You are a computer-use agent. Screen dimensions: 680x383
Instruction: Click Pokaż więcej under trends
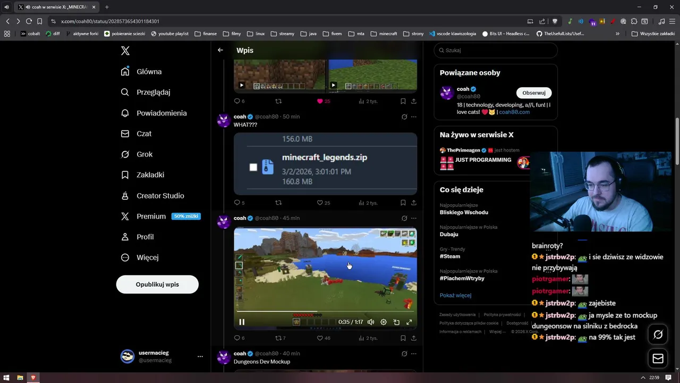tap(455, 295)
